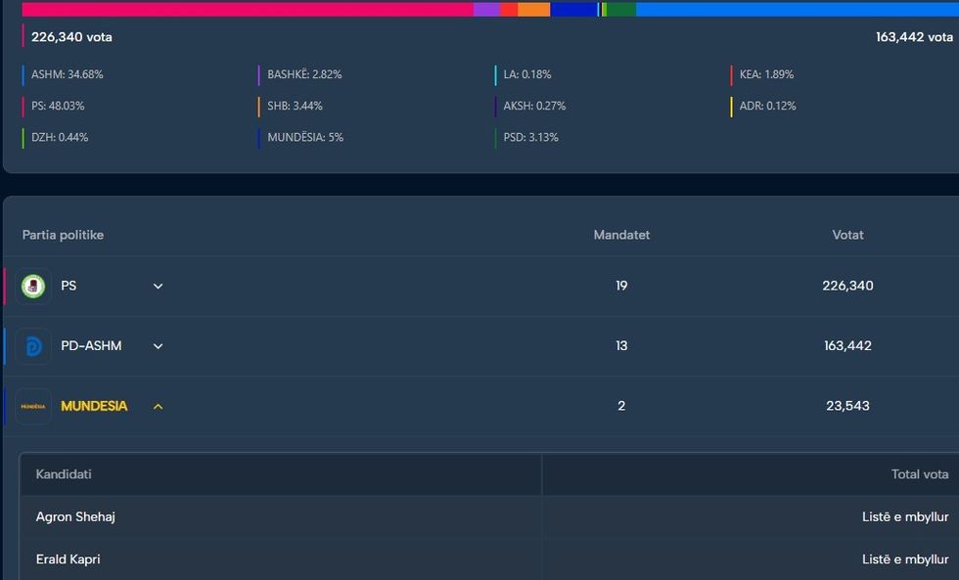
Task: Select the MUNDËSIA: 5% legend item
Action: tap(304, 137)
